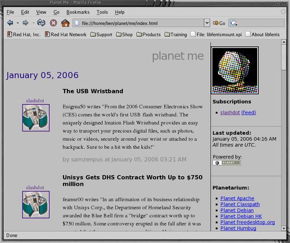Open the Red Hat Network bookmark

pos(66,35)
